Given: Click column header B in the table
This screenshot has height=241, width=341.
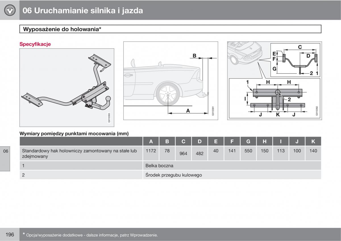Looking at the screenshot, I should (167, 141).
